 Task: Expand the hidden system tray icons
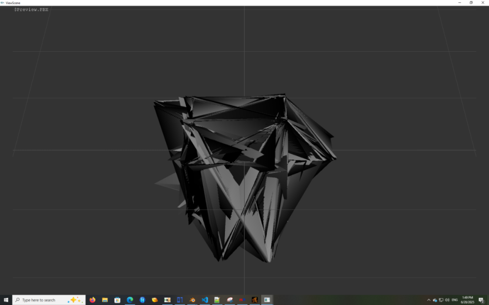429,300
